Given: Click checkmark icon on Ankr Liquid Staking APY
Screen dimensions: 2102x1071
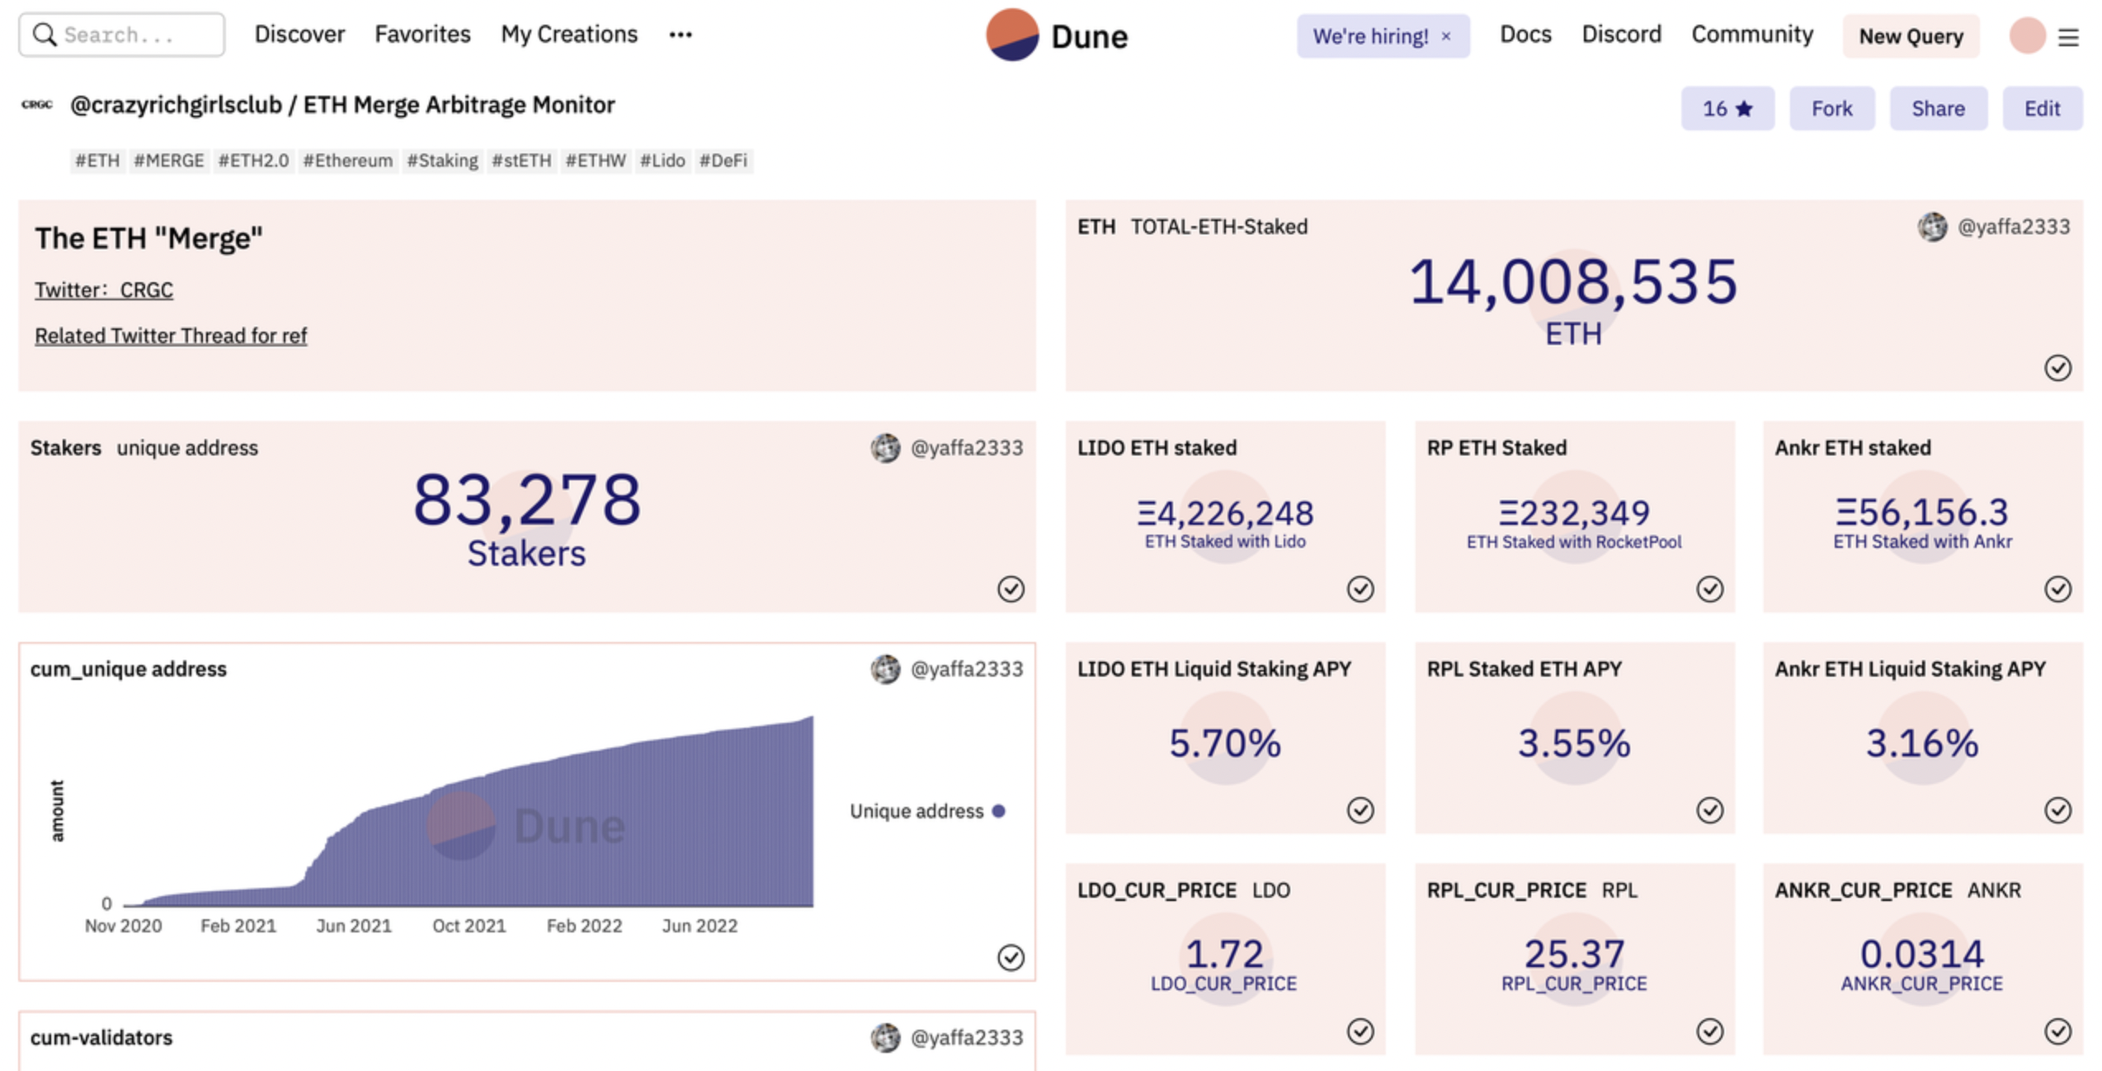Looking at the screenshot, I should [2057, 810].
